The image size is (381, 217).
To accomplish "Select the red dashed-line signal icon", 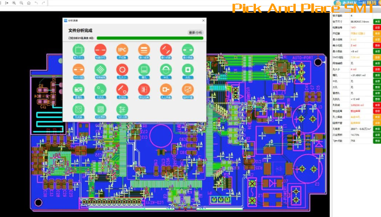I will pos(100,50).
